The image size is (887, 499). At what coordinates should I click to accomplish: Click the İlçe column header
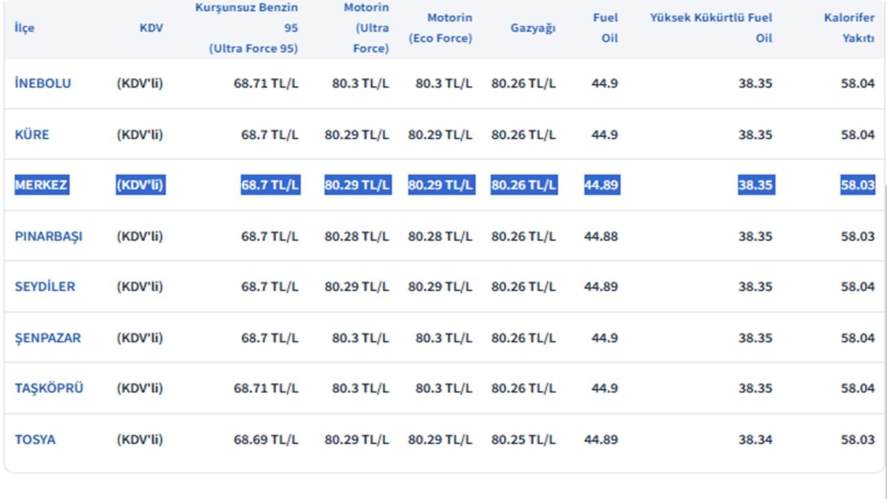[24, 28]
